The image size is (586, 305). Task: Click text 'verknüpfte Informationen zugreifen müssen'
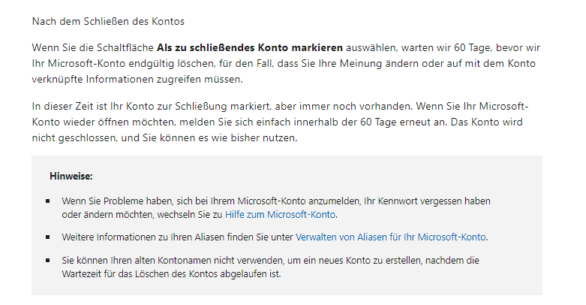(137, 80)
